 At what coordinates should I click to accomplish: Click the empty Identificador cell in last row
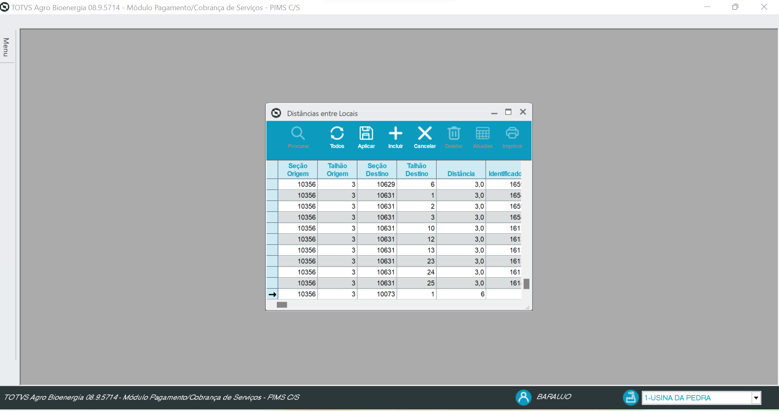click(504, 294)
